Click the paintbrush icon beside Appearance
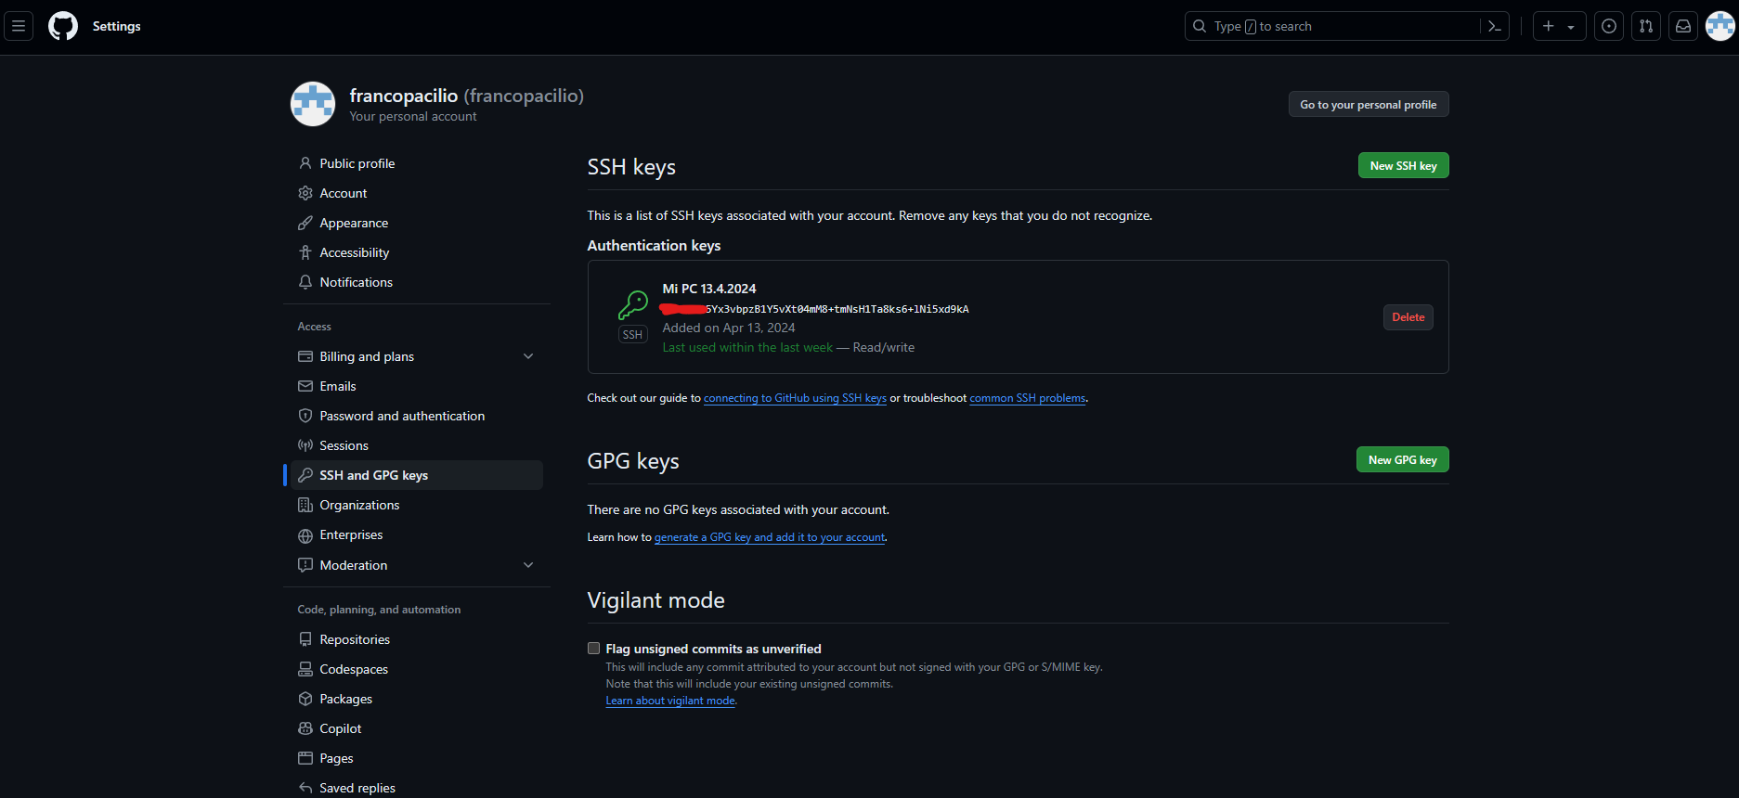This screenshot has height=798, width=1739. (305, 223)
